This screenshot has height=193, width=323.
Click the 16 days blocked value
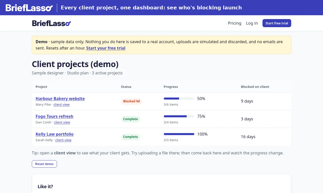click(248, 137)
